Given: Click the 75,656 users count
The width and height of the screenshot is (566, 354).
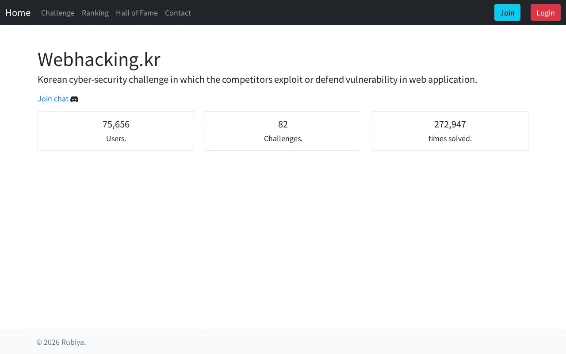Looking at the screenshot, I should pyautogui.click(x=116, y=124).
